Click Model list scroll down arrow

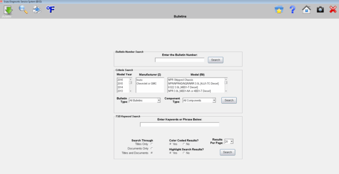click(226, 91)
